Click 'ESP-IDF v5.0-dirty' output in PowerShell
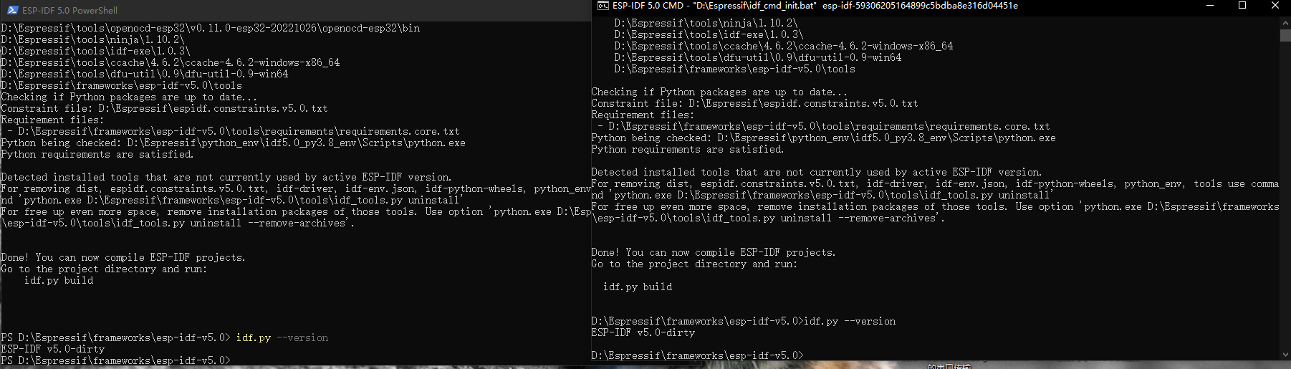This screenshot has width=1291, height=369. (x=53, y=349)
